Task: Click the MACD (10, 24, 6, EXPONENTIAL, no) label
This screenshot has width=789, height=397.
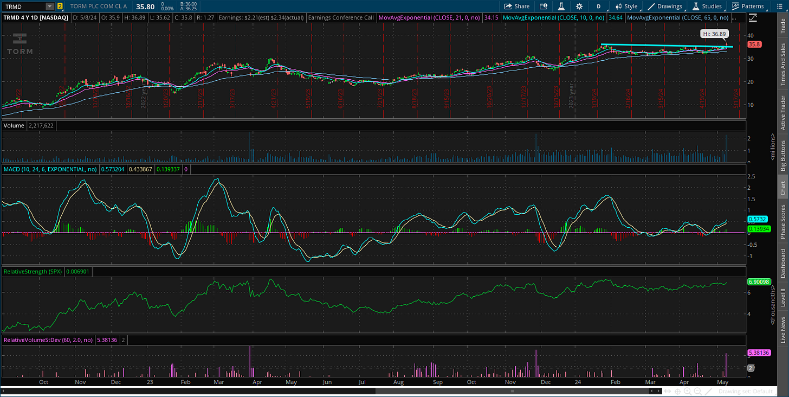Action: 49,169
